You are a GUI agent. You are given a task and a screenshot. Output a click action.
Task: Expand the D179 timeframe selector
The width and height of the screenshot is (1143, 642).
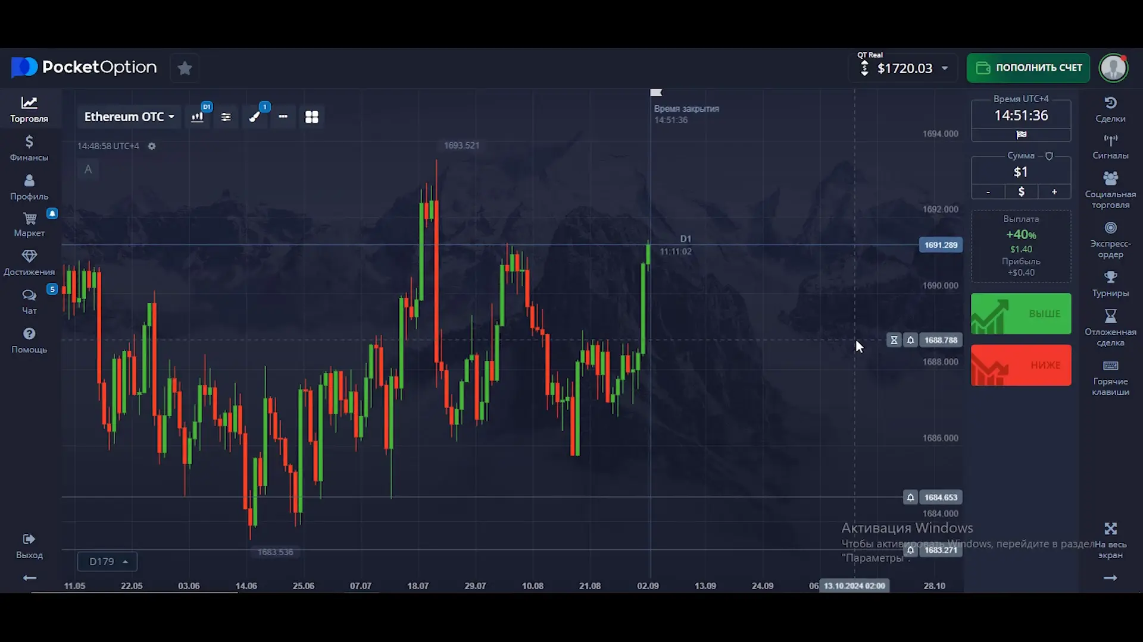pos(108,562)
